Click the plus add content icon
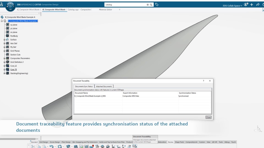264x148 pixels. coord(252,5)
